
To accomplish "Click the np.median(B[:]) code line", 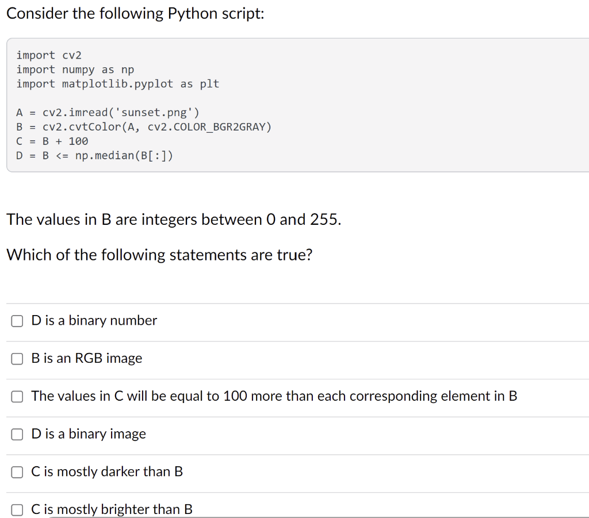I will pos(95,155).
